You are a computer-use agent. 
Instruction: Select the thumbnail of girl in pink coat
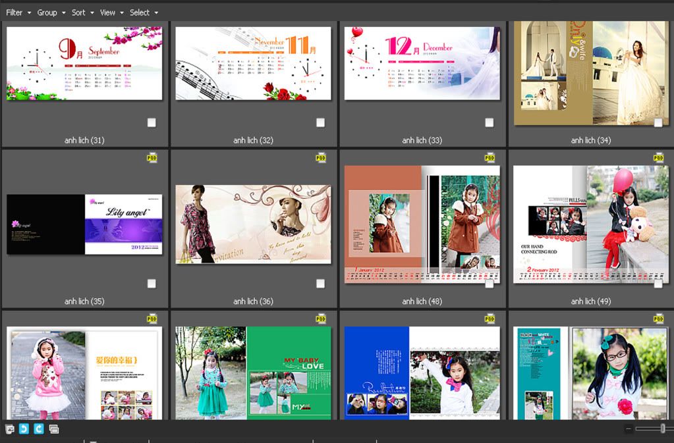(x=84, y=373)
